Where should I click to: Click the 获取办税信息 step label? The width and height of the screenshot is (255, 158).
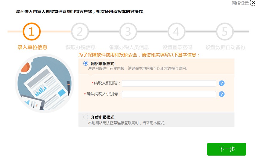click(x=81, y=47)
